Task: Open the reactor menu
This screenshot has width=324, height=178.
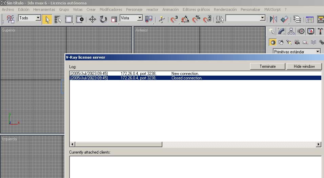Action: tap(152, 9)
